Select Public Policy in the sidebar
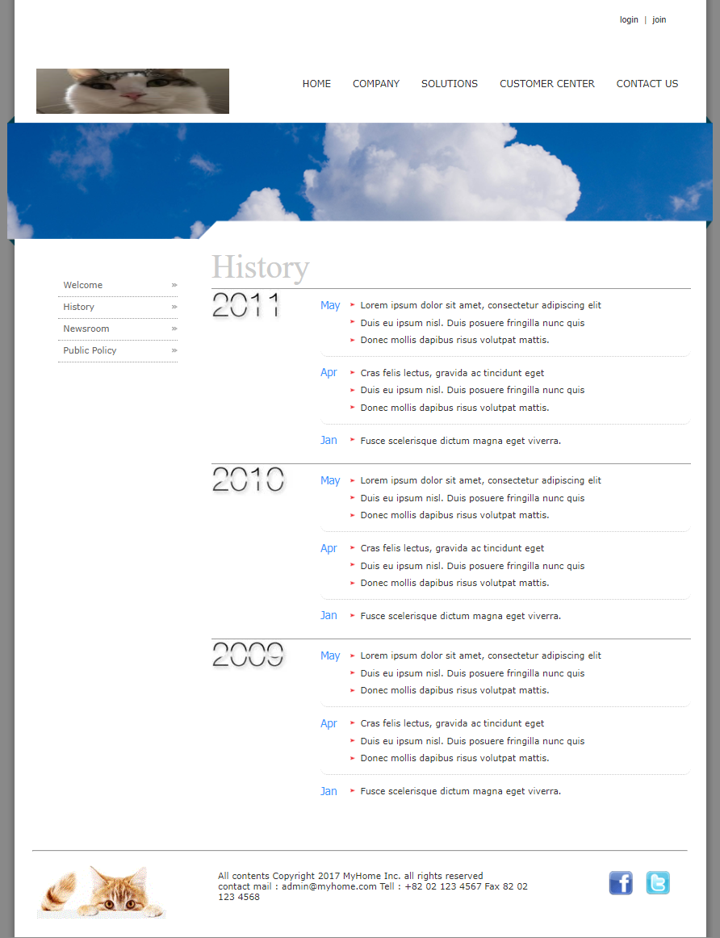 tap(90, 350)
